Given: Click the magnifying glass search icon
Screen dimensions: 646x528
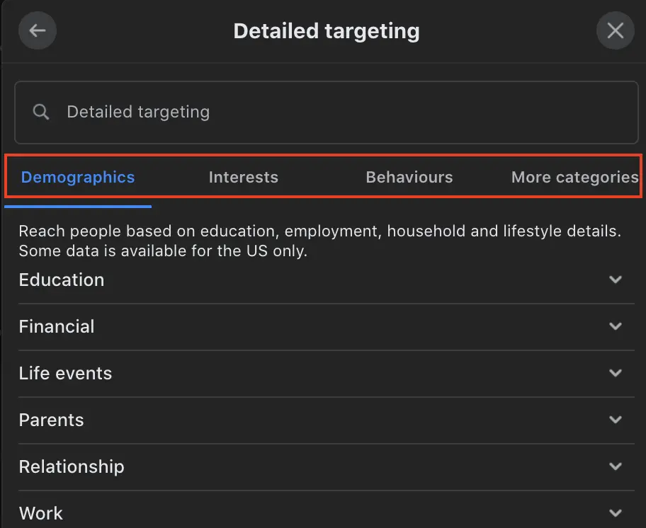Looking at the screenshot, I should pyautogui.click(x=41, y=112).
